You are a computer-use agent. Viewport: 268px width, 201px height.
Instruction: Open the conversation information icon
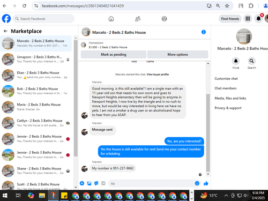[x=204, y=32]
